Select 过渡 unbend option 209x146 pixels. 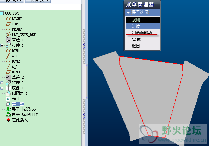143,26
